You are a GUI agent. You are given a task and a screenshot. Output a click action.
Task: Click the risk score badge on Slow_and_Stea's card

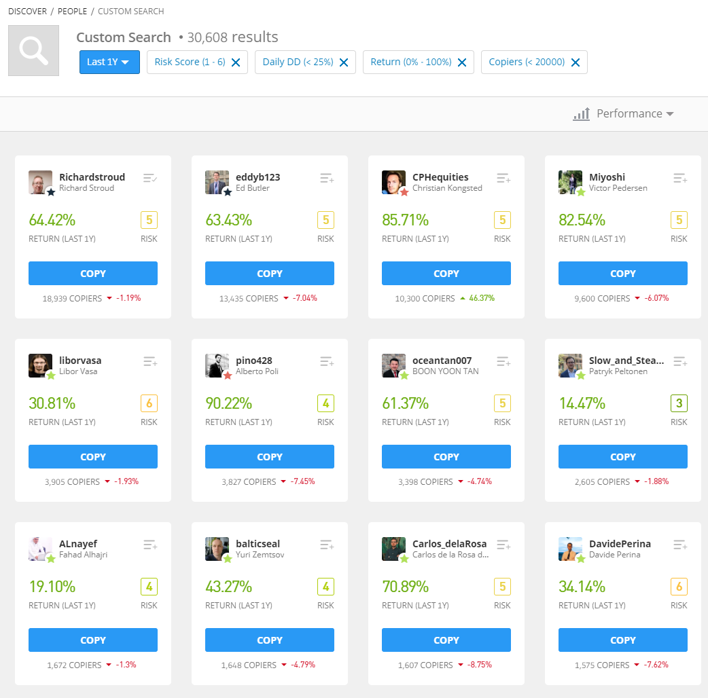pyautogui.click(x=679, y=403)
